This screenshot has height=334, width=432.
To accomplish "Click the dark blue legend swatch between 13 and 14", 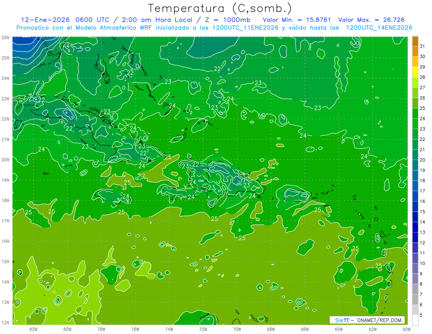I will [x=415, y=227].
